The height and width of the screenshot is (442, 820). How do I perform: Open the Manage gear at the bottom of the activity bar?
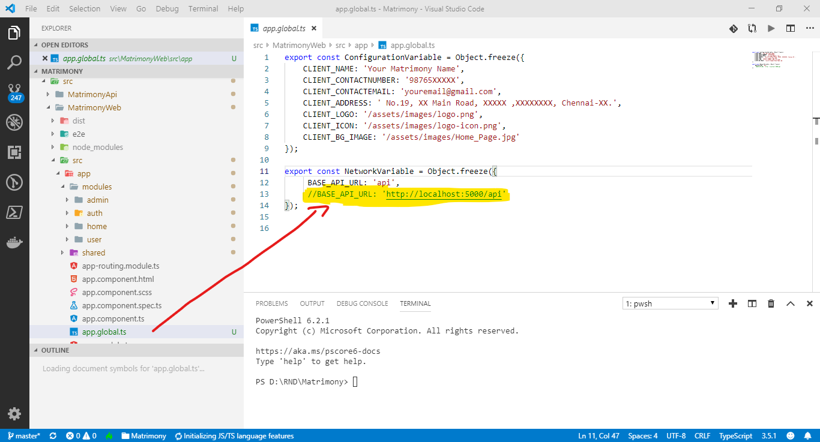[x=14, y=413]
